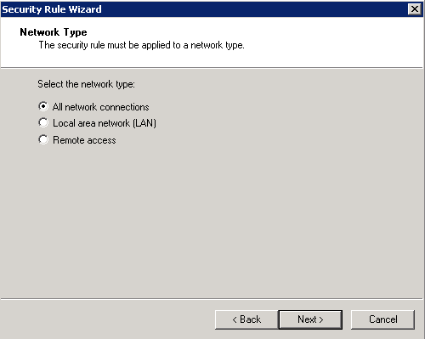Click the Next button to continue
The height and width of the screenshot is (339, 425).
click(310, 319)
